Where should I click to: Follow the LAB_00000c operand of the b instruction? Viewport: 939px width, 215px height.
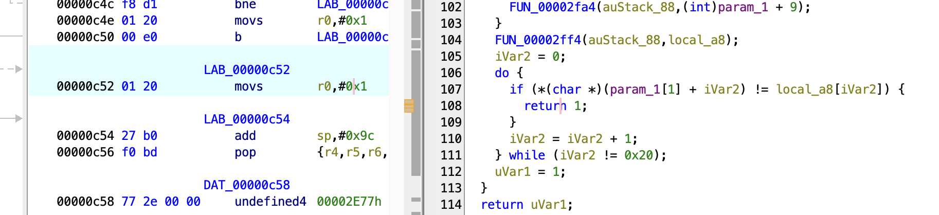tap(353, 37)
